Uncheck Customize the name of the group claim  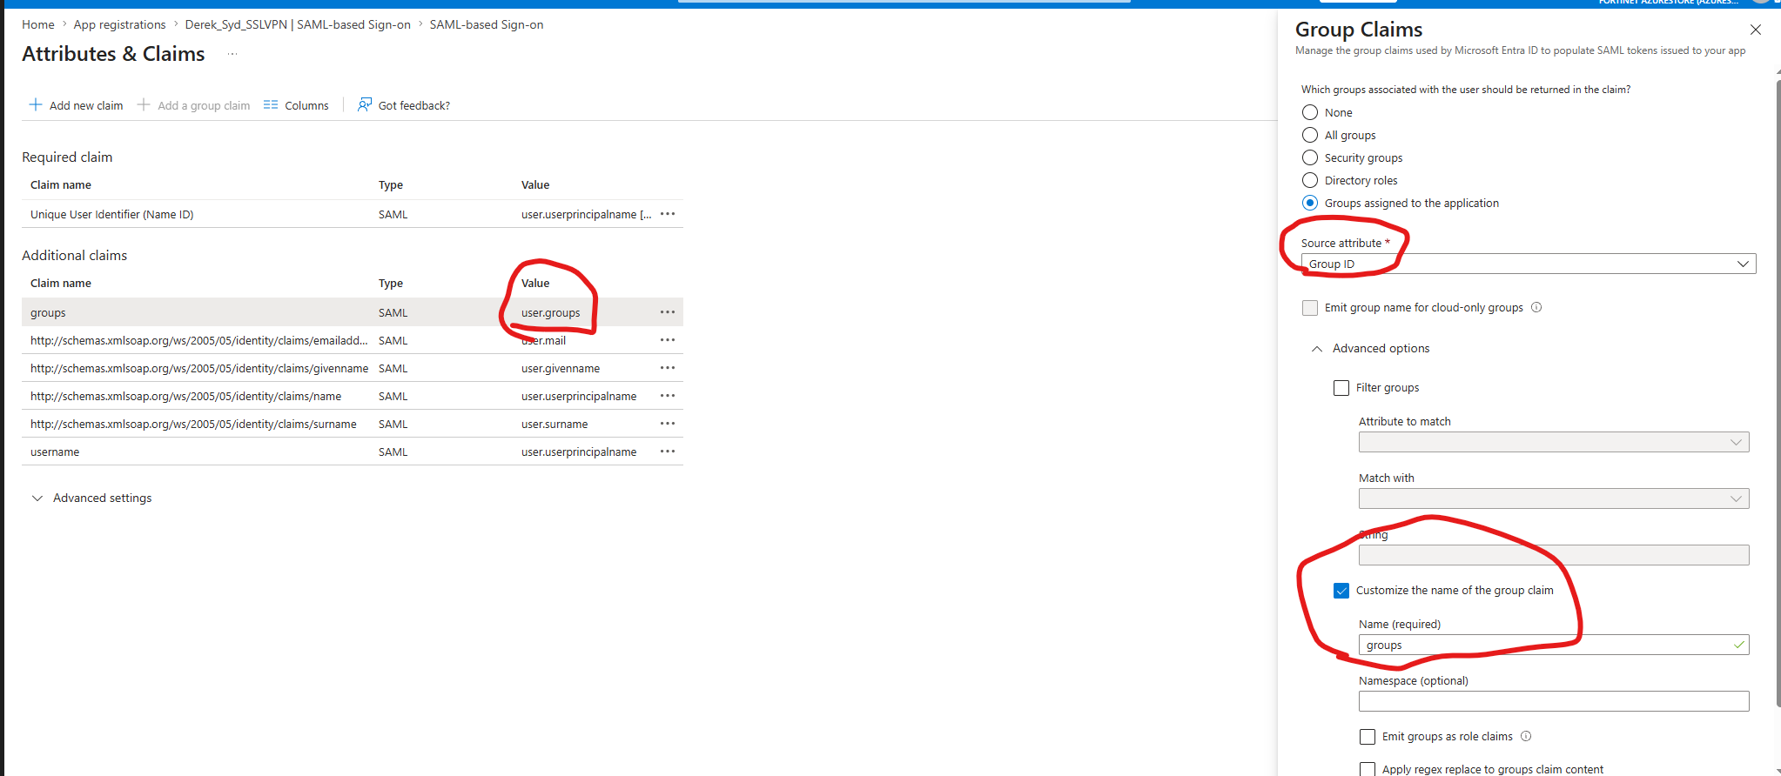point(1341,591)
